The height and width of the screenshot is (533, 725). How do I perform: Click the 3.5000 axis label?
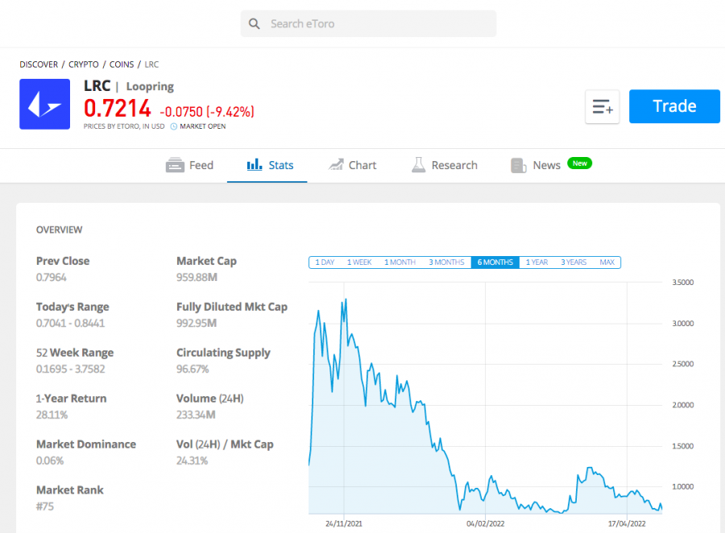pyautogui.click(x=682, y=283)
